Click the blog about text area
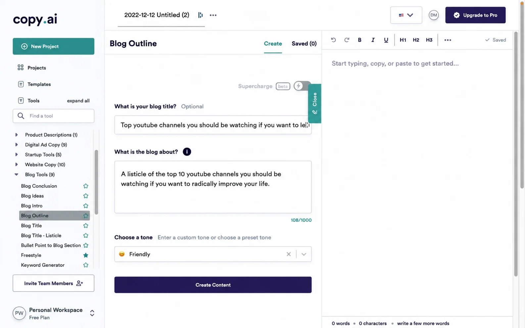Screen dimensions: 525x328 point(213,187)
